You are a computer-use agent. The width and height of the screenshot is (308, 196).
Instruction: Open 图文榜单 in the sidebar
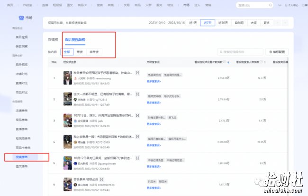[22, 166]
